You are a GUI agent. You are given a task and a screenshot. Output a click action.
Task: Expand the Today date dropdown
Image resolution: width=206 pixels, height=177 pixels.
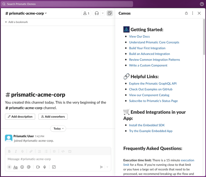coord(58,129)
